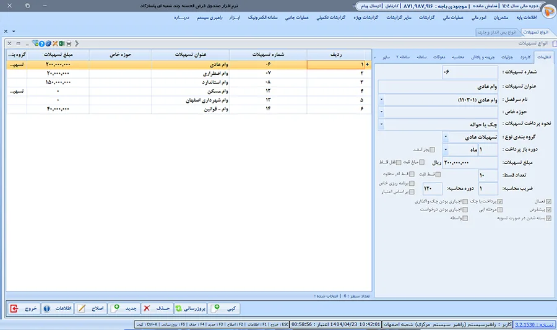Click the 'اطلاعات' info button
Viewport: 557px width, 330px height.
click(x=58, y=308)
